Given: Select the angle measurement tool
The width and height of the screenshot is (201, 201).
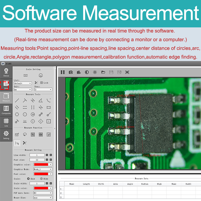Looking at the screenshot, I should pyautogui.click(x=41, y=100).
